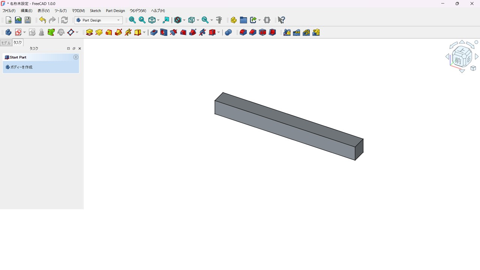
Task: Create a new body
Action: [x=8, y=33]
